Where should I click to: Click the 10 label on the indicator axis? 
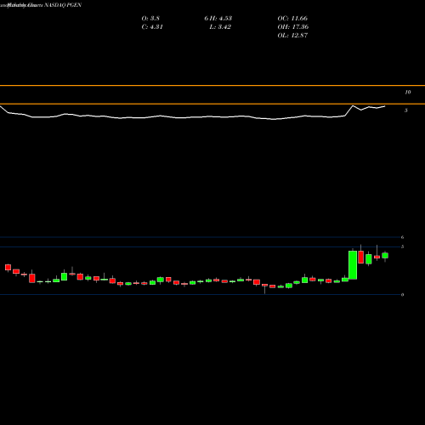[x=408, y=92]
